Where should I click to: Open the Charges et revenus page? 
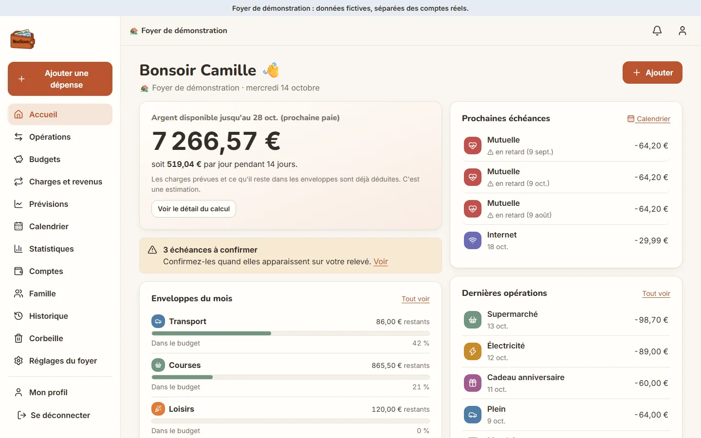[x=60, y=182]
